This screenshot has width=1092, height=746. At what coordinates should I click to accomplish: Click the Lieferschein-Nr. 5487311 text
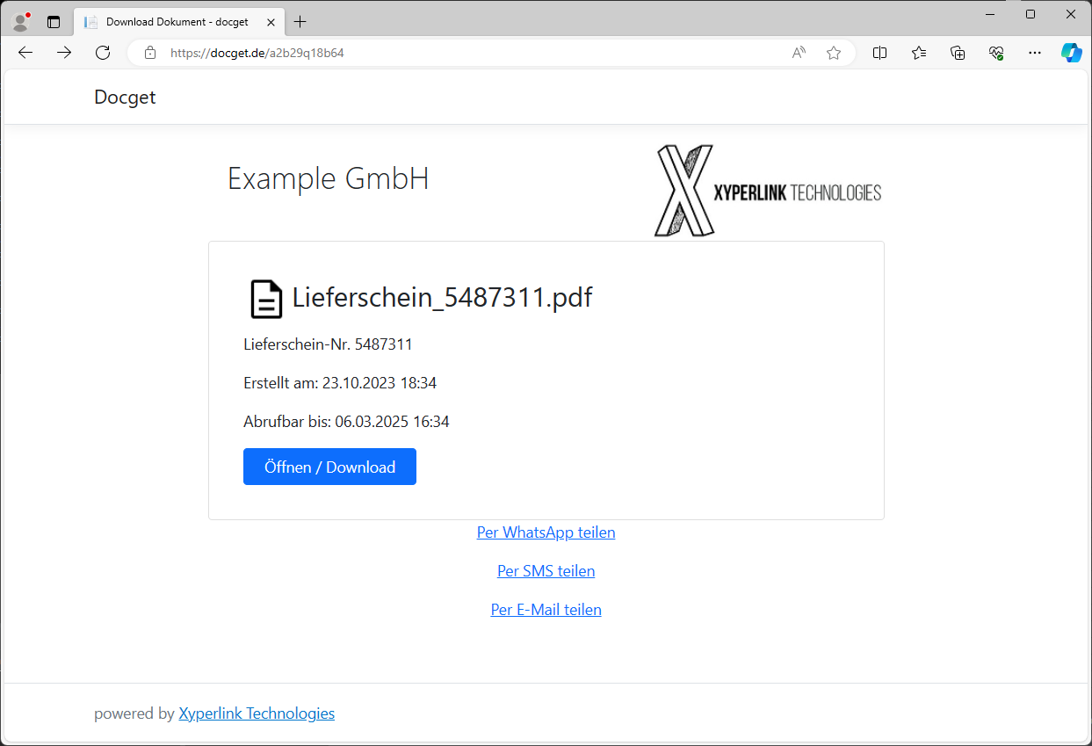pos(328,344)
